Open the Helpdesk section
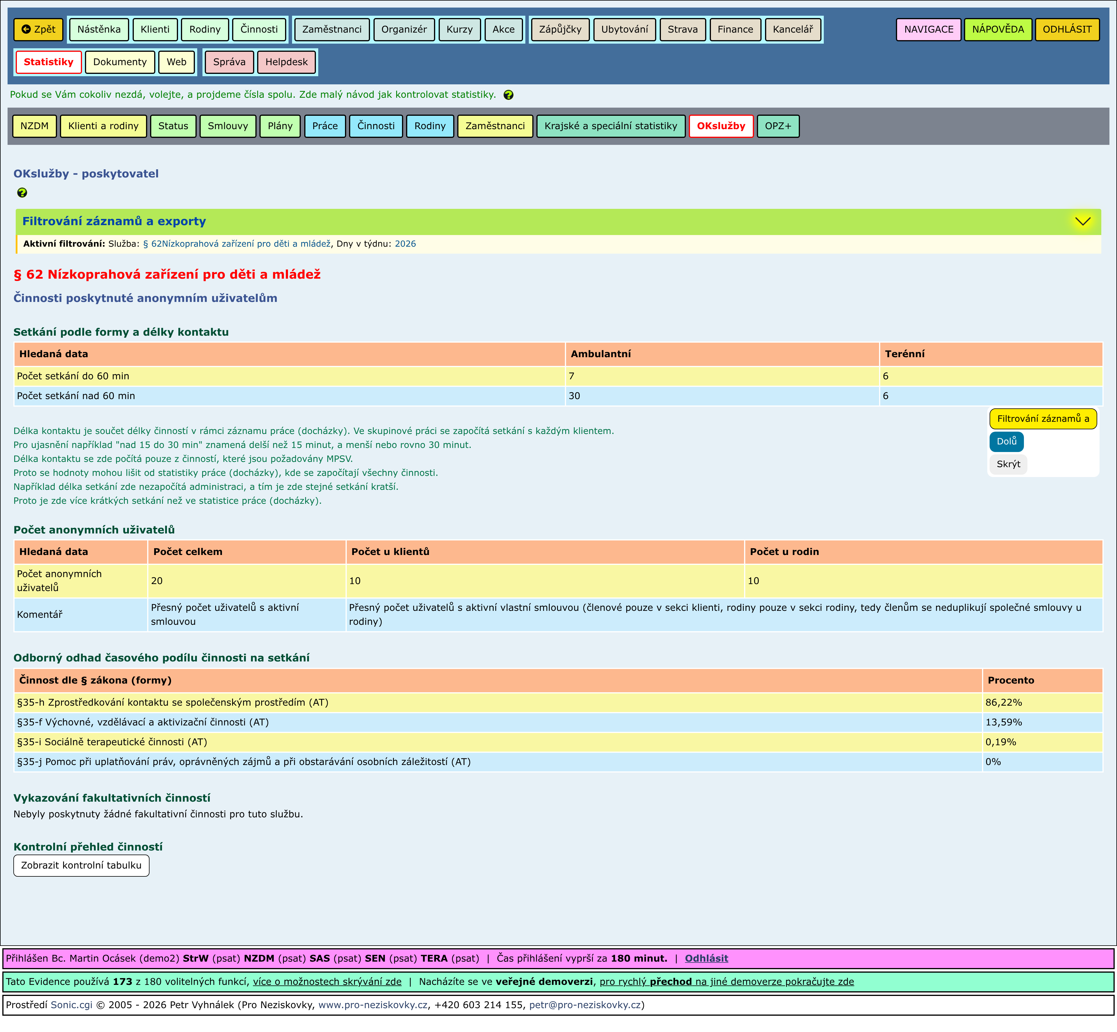Image resolution: width=1117 pixels, height=1032 pixels. [x=286, y=62]
